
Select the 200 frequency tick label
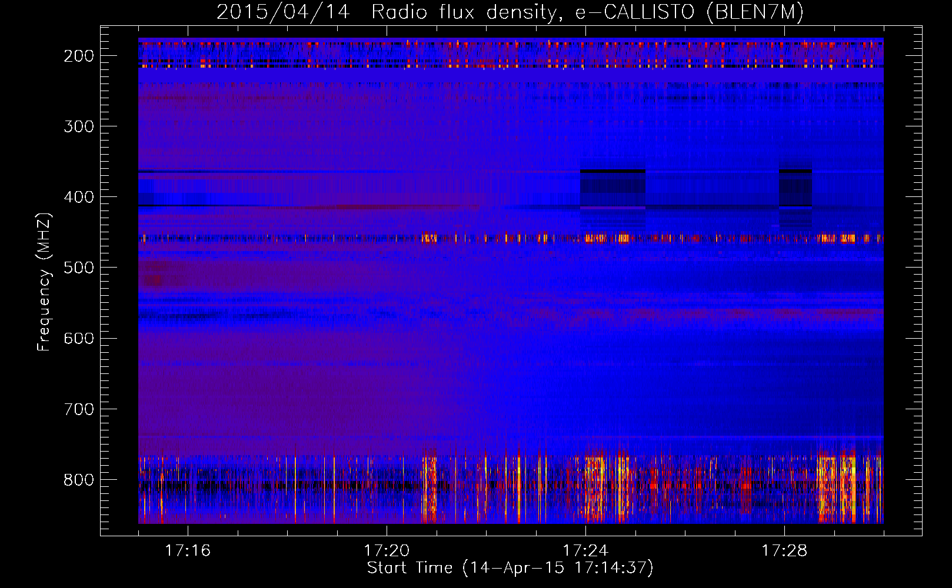(79, 56)
